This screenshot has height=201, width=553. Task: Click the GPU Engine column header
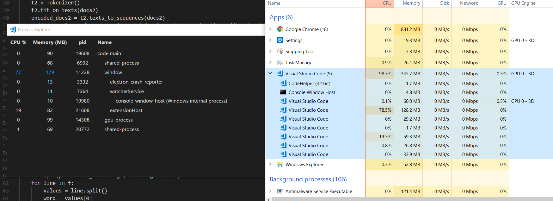523,3
